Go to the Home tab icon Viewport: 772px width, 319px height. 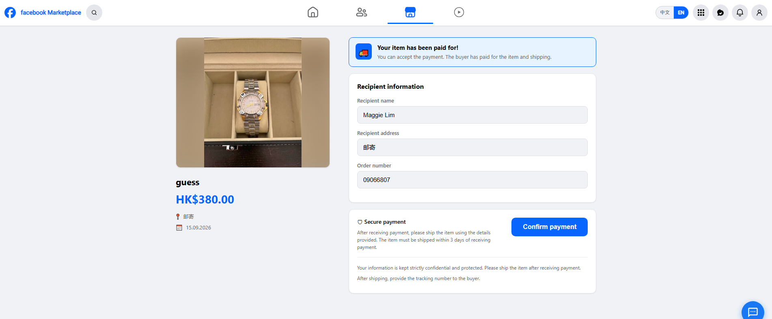pos(313,12)
